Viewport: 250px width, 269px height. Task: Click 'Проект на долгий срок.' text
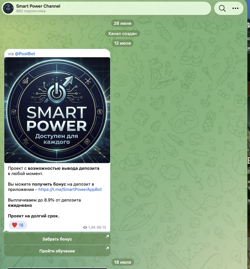[x=34, y=216]
